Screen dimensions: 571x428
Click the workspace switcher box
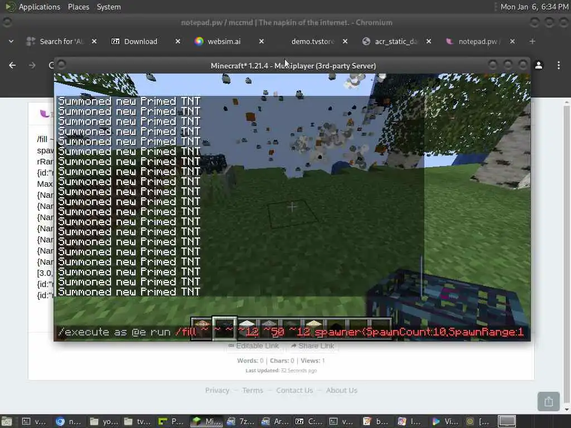(x=506, y=421)
